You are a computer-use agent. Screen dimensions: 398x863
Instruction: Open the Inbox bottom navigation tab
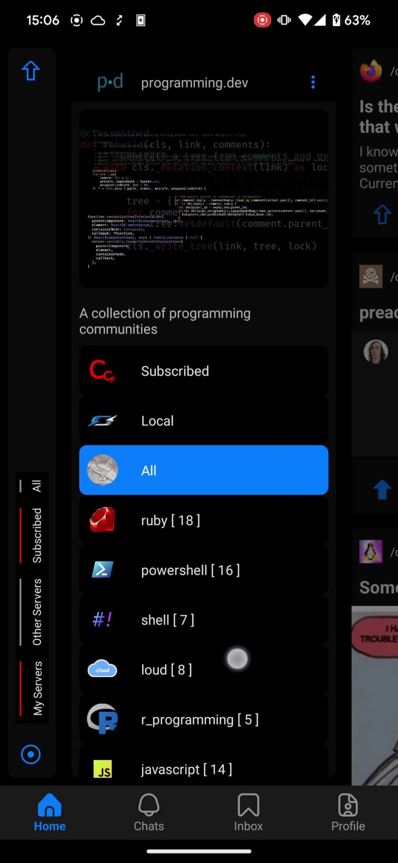[x=248, y=812]
